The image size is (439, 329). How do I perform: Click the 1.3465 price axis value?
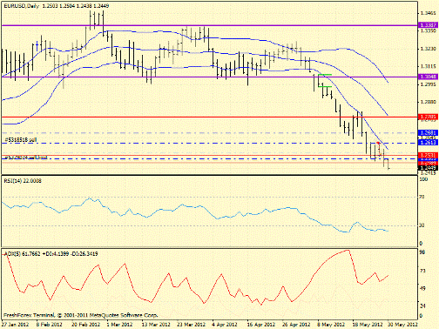point(429,13)
